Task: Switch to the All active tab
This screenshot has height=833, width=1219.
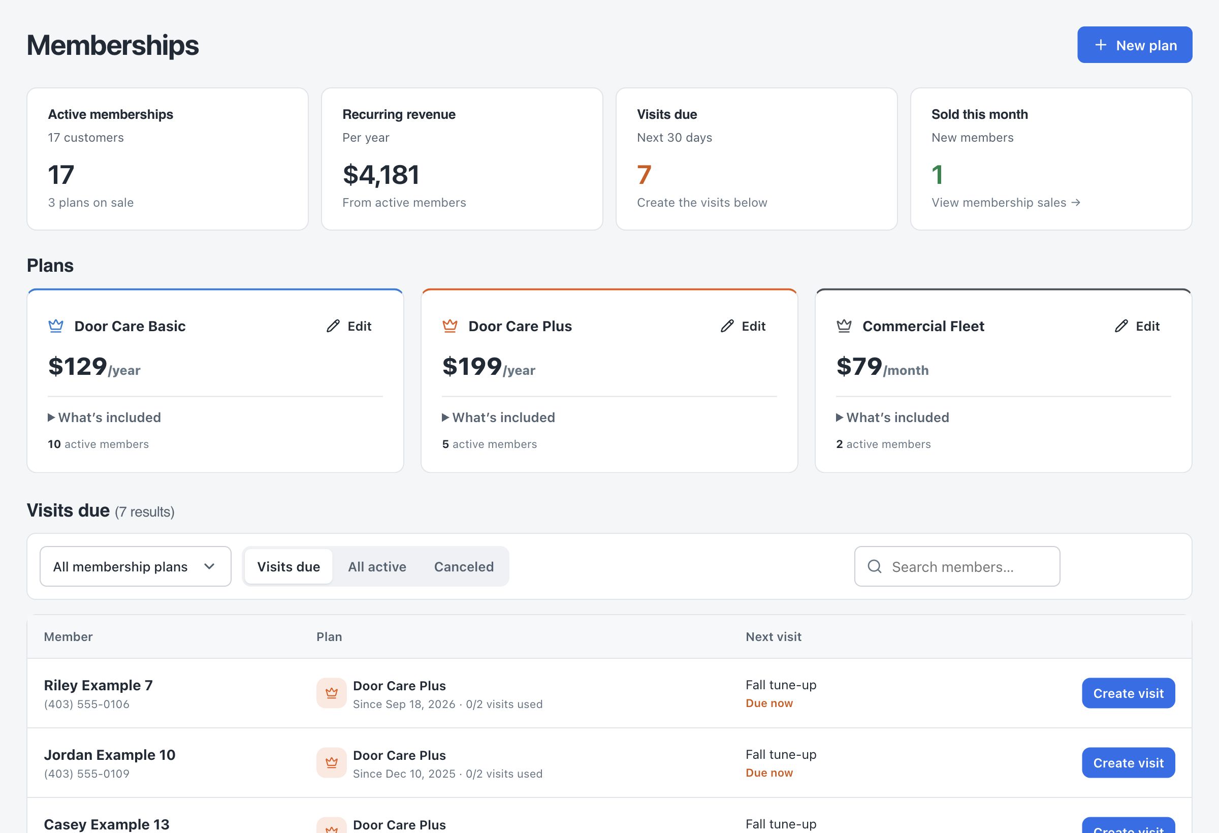Action: [377, 566]
